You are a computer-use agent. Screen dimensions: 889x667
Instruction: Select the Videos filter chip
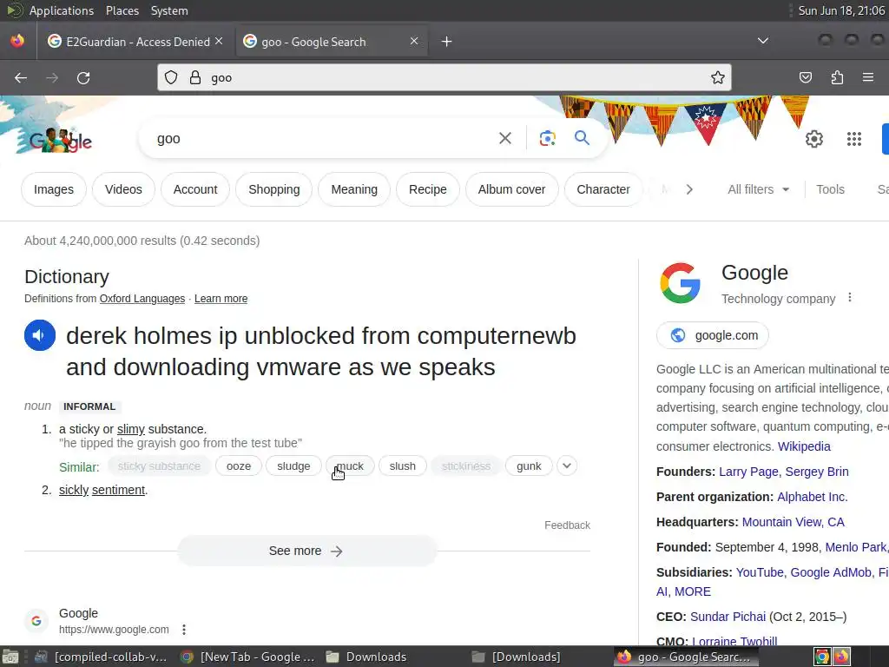coord(123,189)
